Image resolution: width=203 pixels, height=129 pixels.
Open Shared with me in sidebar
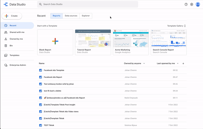coord(17,32)
